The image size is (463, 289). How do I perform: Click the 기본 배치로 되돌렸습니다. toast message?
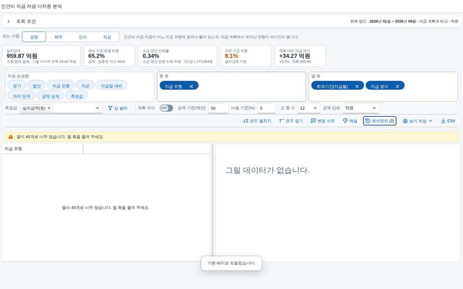pyautogui.click(x=231, y=263)
